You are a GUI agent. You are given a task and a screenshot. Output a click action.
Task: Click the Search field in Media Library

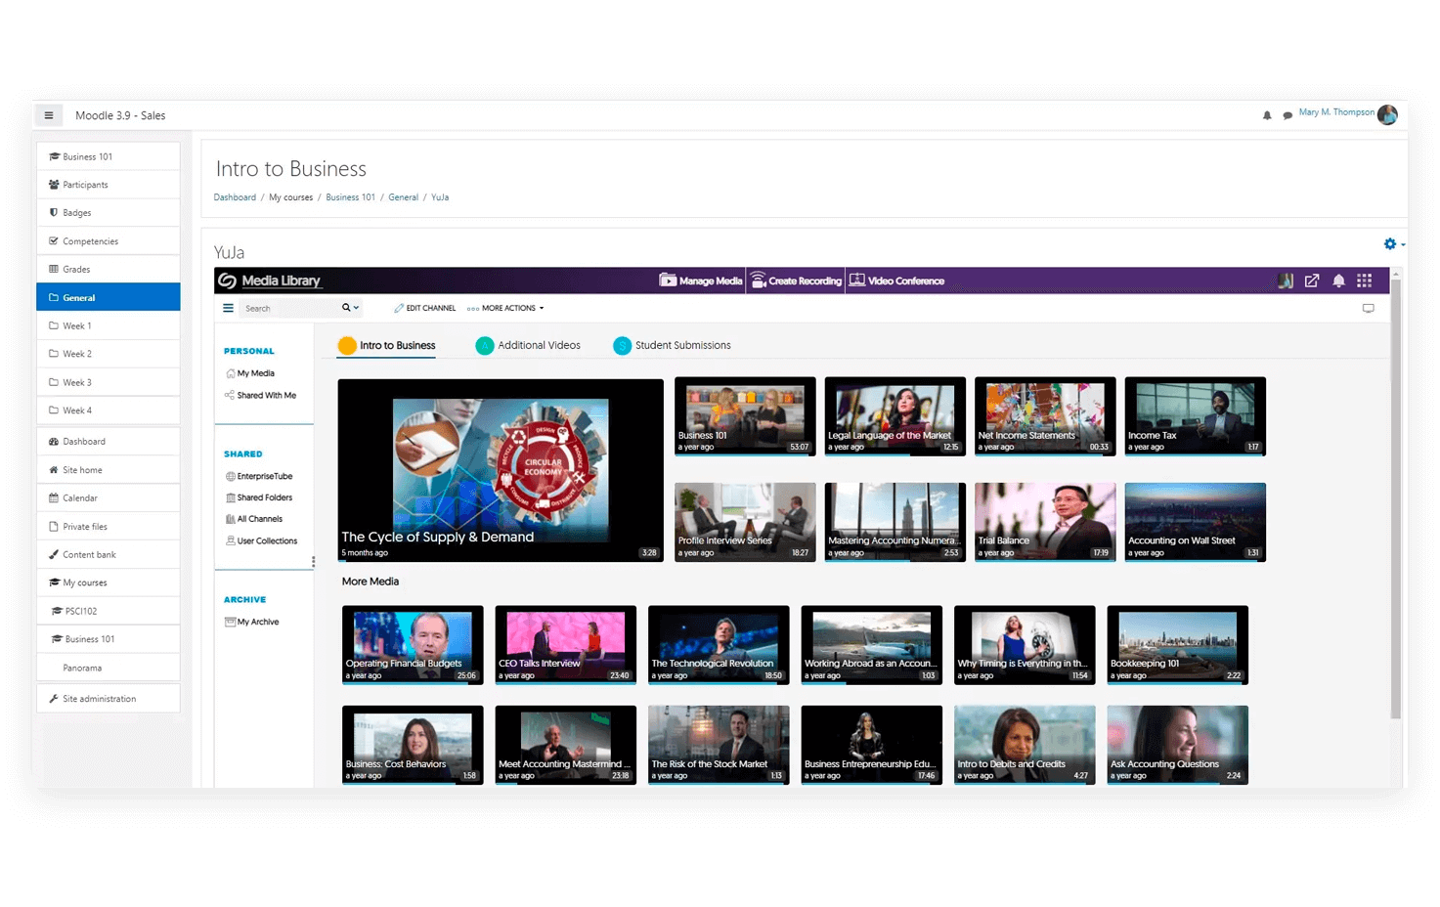click(x=289, y=308)
